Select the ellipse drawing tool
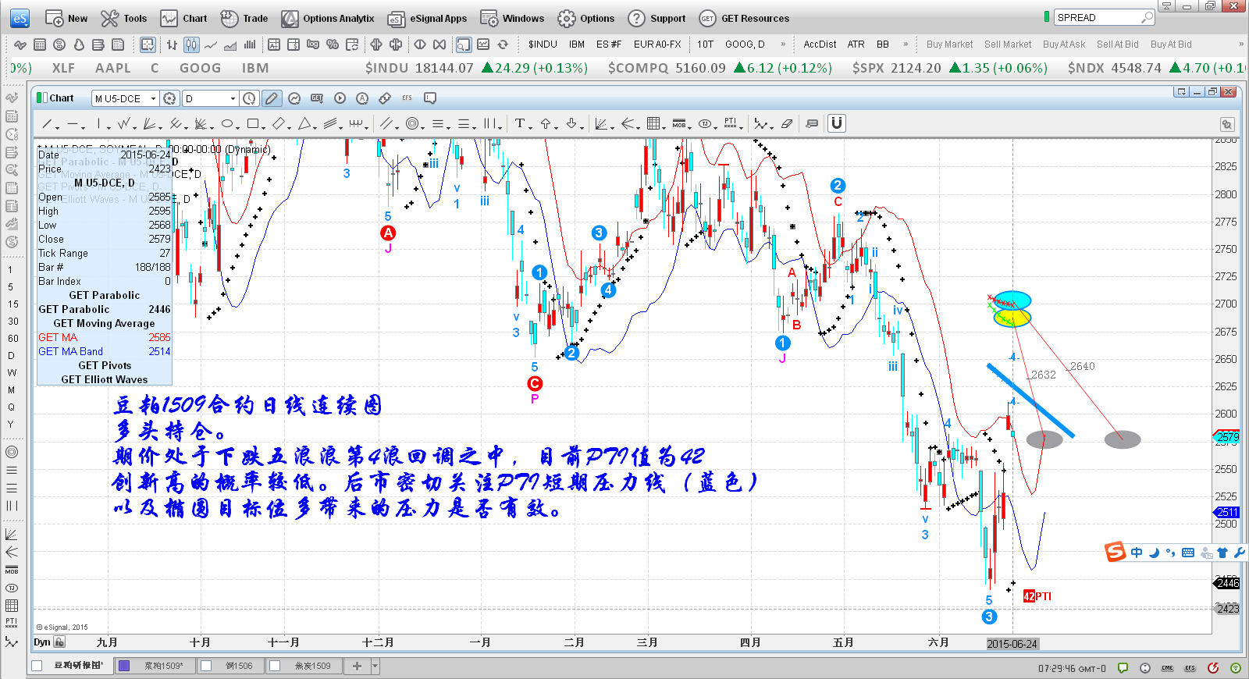The image size is (1249, 679). click(226, 123)
